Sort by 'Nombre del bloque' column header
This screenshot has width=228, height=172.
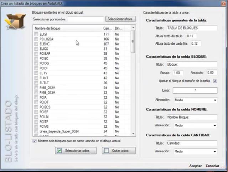pos(68,28)
